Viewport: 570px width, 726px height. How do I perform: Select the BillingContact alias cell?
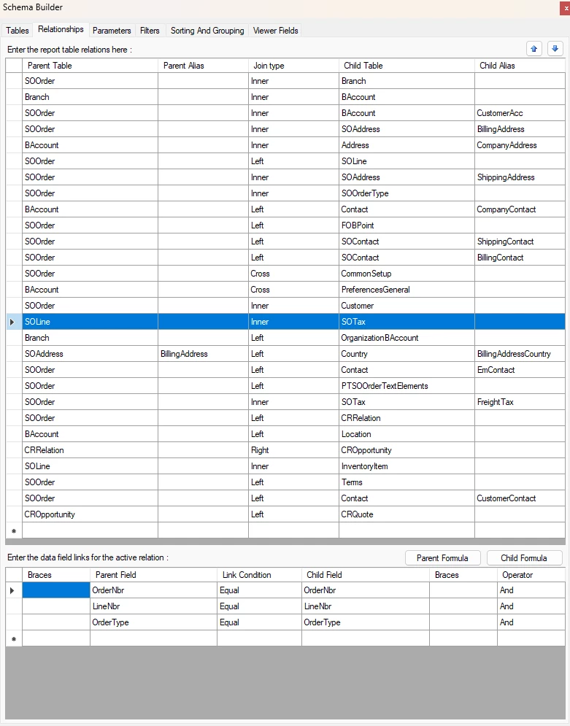tap(520, 258)
